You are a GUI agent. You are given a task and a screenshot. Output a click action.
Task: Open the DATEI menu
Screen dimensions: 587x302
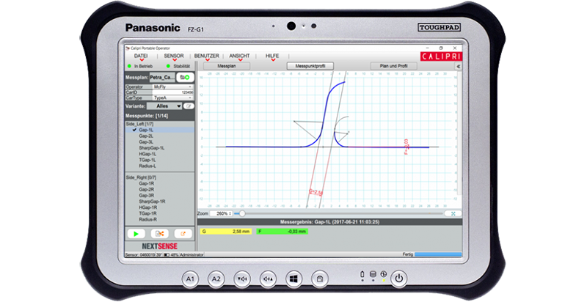coord(141,56)
